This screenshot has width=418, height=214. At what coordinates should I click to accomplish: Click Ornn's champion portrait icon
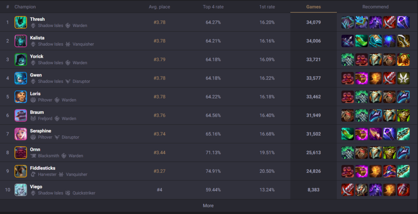tap(21, 153)
